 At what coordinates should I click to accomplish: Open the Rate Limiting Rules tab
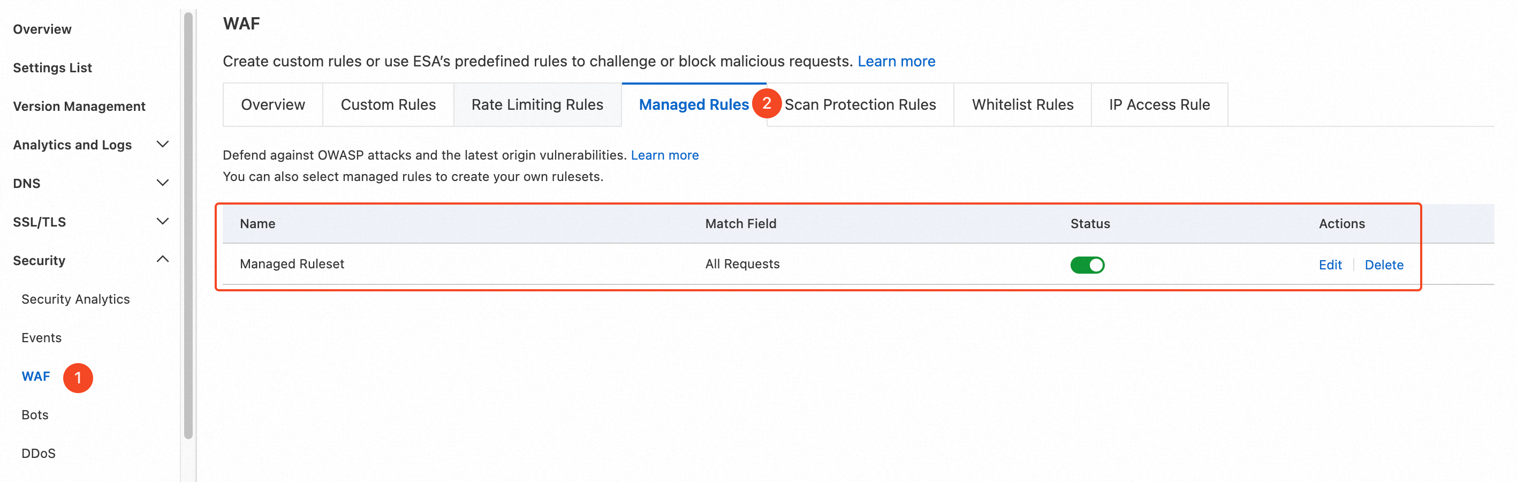pyautogui.click(x=537, y=105)
